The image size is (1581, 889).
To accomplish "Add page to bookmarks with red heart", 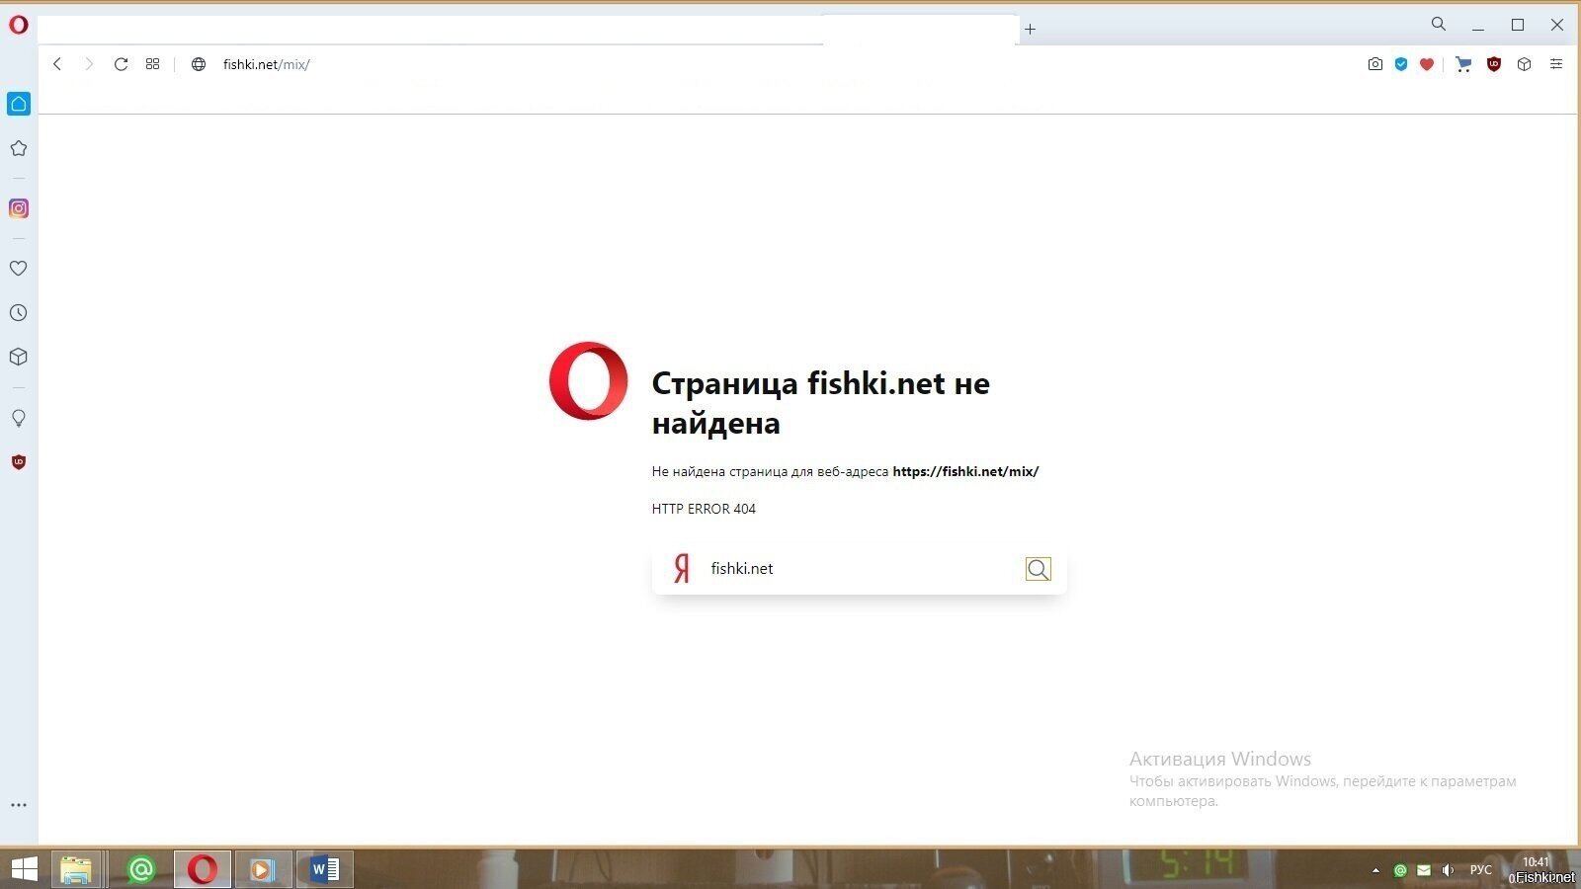I will tap(1427, 64).
